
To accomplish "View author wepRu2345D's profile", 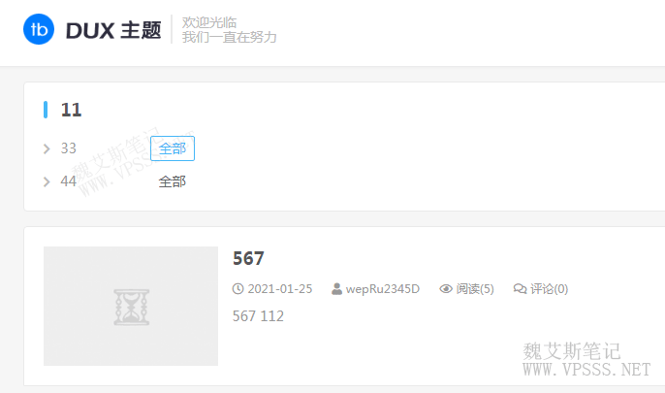I will pos(383,289).
